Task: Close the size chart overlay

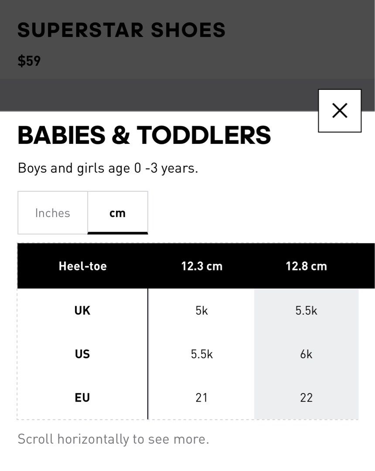Action: click(x=340, y=110)
